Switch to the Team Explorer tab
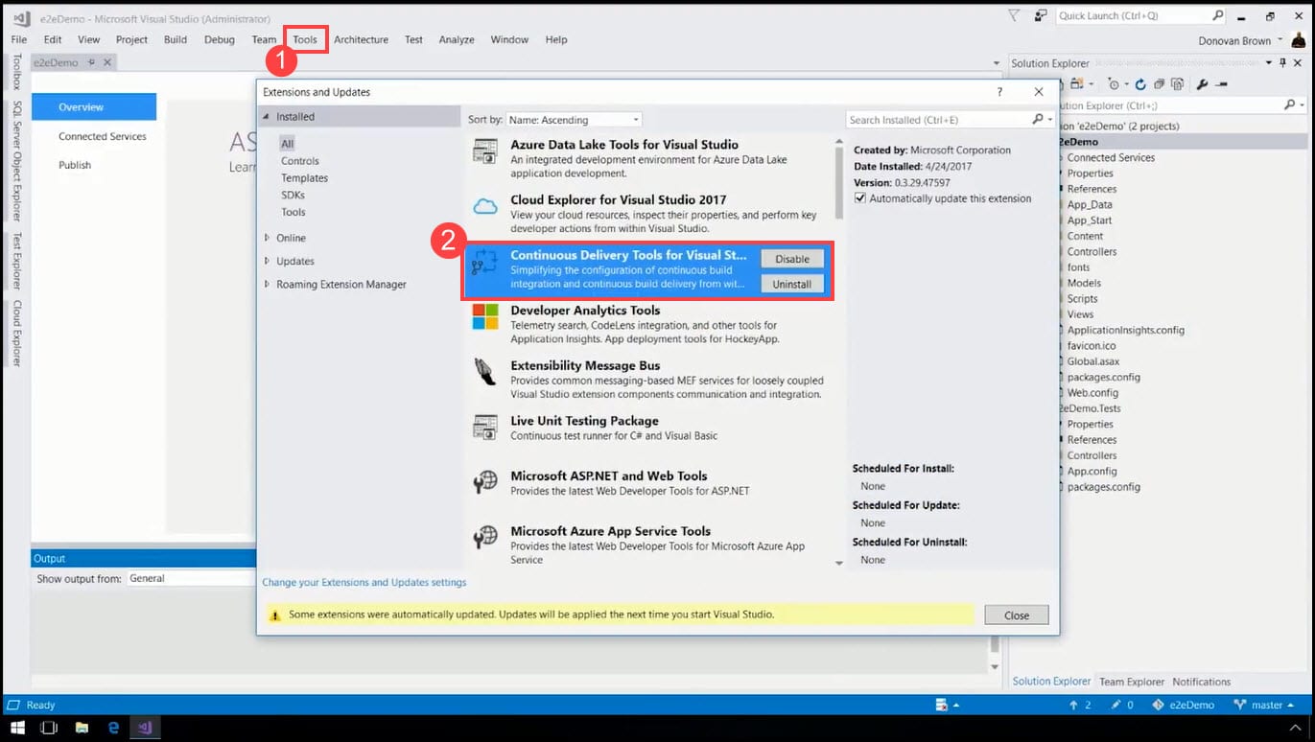Viewport: 1315px width, 742px height. [1132, 682]
